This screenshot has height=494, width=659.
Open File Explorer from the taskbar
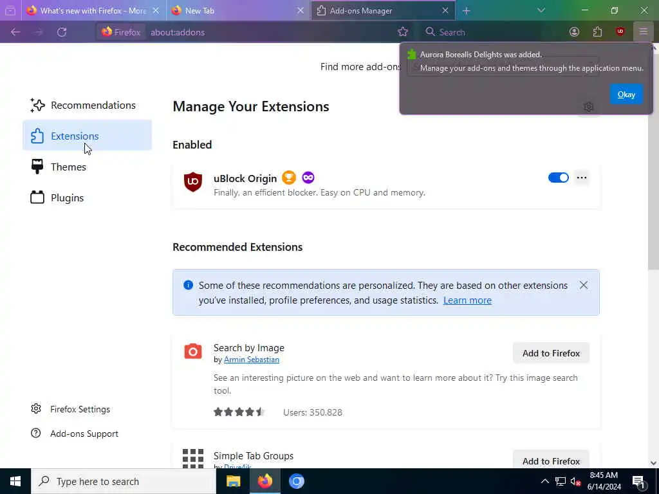click(x=233, y=481)
